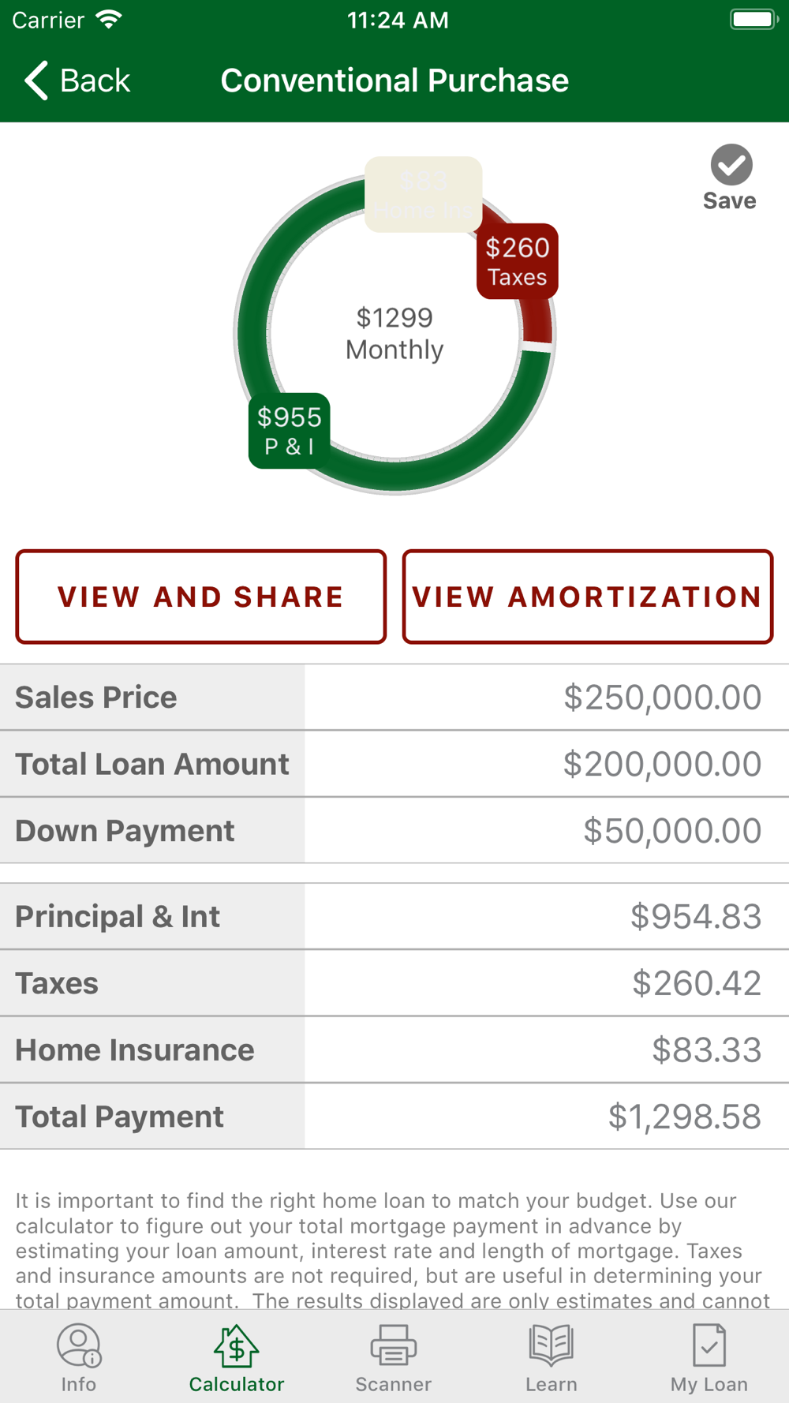Tap the Total Loan Amount value
The image size is (789, 1403).
point(662,764)
